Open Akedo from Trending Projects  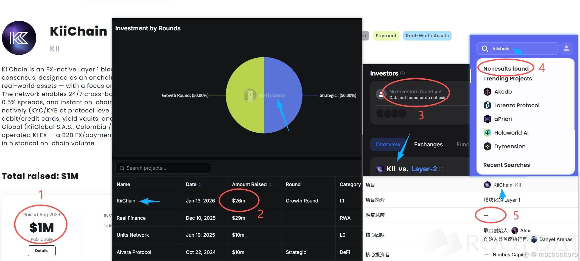coord(503,92)
